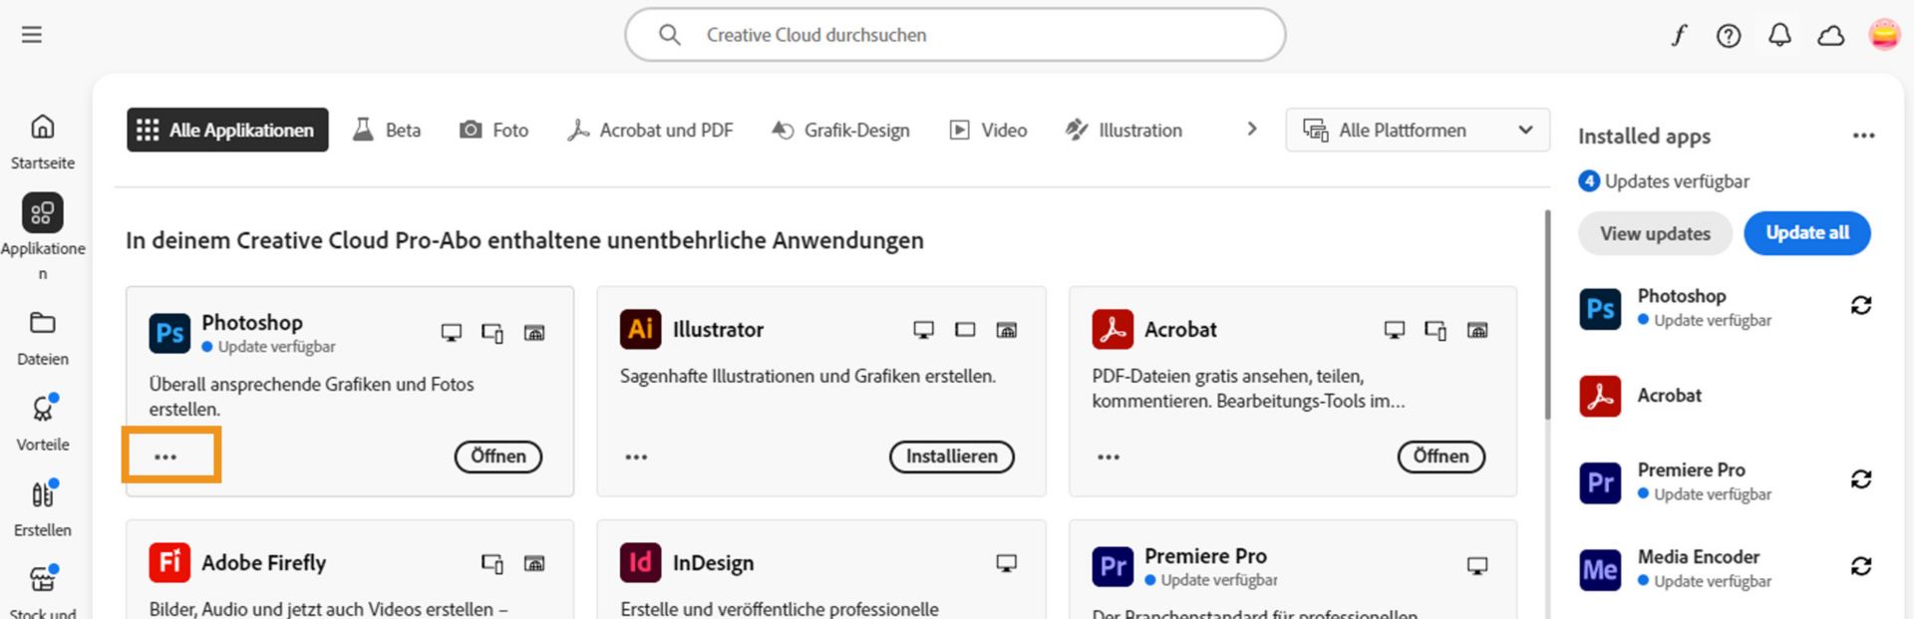
Task: Install Illustrator with the Installieren button
Action: [x=951, y=457]
